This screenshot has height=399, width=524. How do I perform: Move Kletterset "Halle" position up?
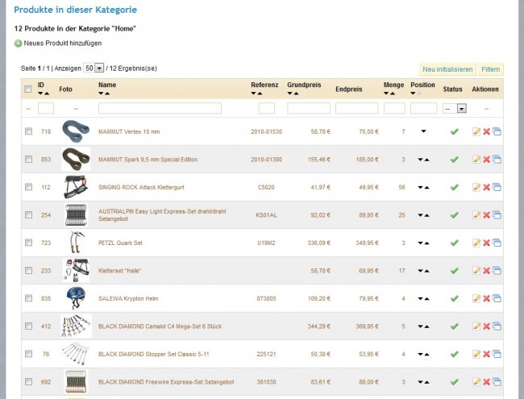pyautogui.click(x=426, y=271)
